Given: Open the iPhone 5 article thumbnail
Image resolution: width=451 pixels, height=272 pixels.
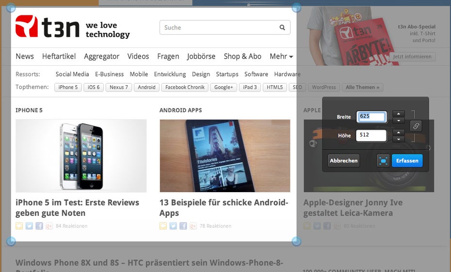Looking at the screenshot, I should 81,156.
